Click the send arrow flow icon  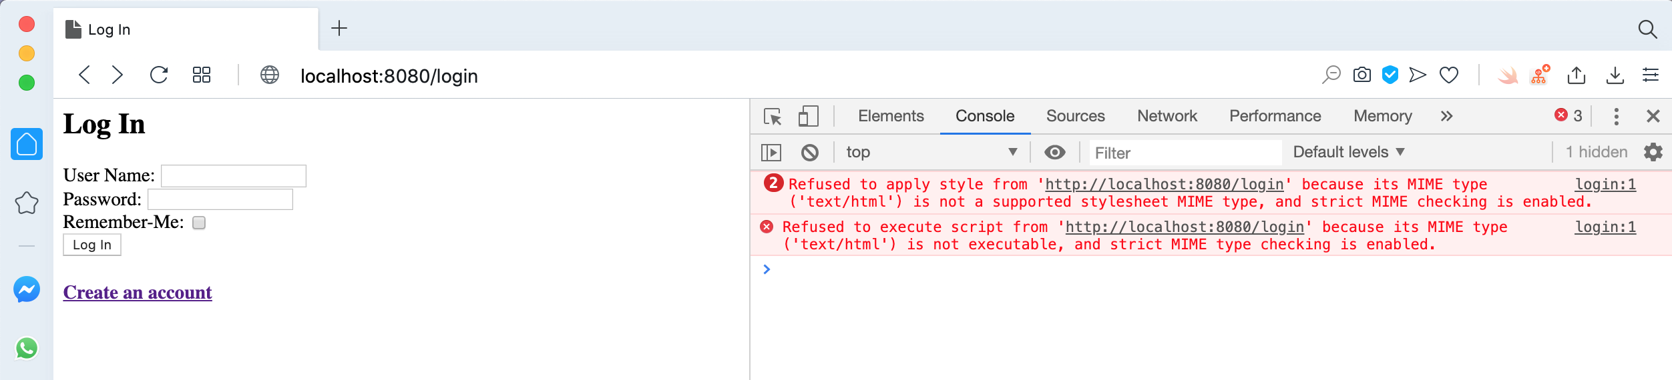[1418, 75]
